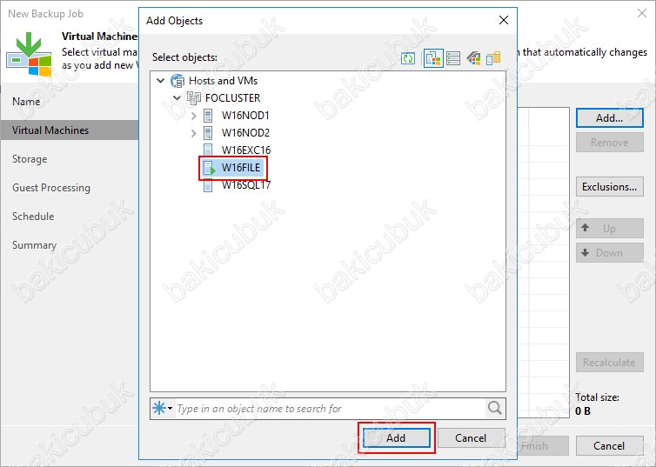Image resolution: width=656 pixels, height=467 pixels.
Task: Click the W16EXC16 virtual machine icon
Action: coord(209,150)
